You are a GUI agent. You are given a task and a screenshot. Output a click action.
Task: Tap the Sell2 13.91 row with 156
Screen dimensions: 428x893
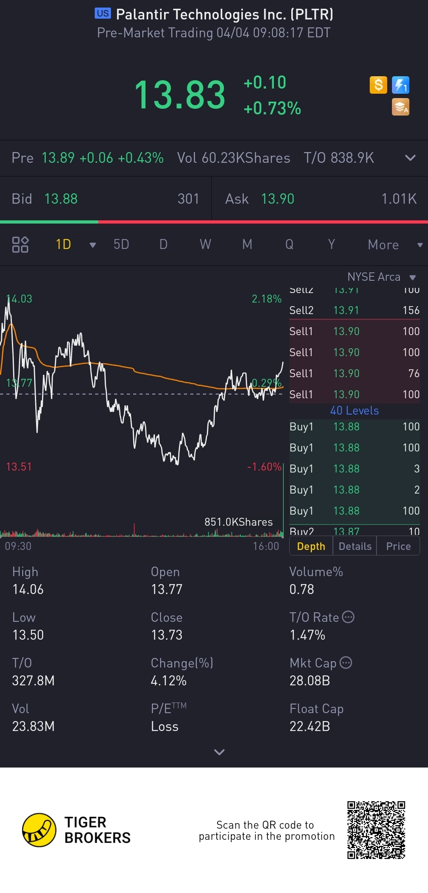pos(354,310)
